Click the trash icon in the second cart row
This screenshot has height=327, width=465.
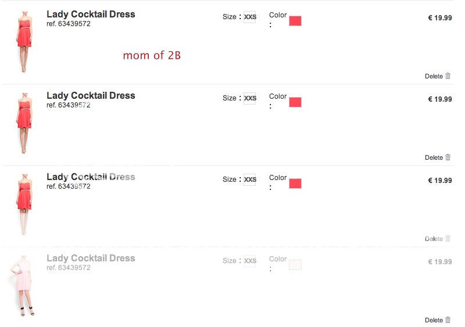click(448, 157)
